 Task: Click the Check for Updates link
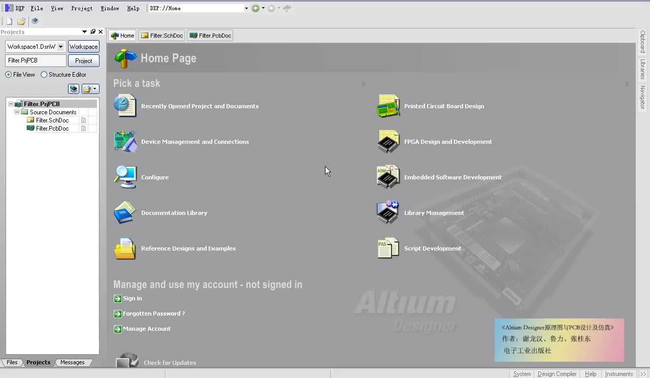coord(170,363)
